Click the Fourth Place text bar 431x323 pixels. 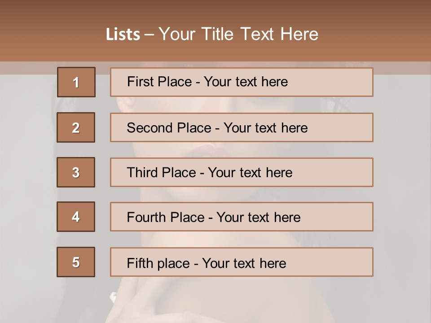[x=242, y=217]
